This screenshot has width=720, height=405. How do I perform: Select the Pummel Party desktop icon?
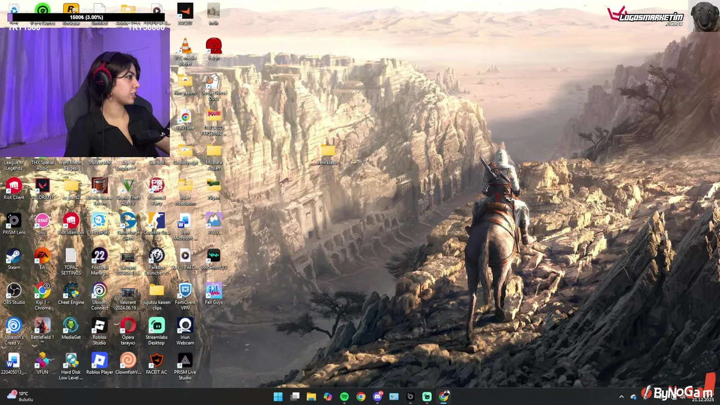[x=156, y=192]
